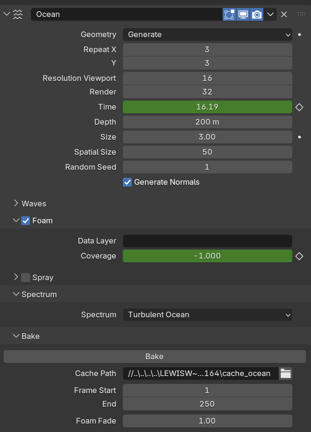Click the Bake button
This screenshot has width=311, height=432.
pos(154,356)
